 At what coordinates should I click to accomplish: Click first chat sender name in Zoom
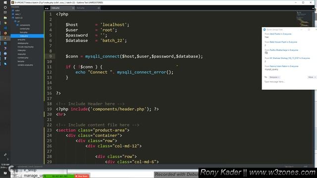pyautogui.click(x=275, y=34)
